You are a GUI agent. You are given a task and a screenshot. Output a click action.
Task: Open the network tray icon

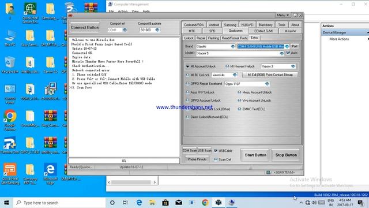(x=307, y=203)
